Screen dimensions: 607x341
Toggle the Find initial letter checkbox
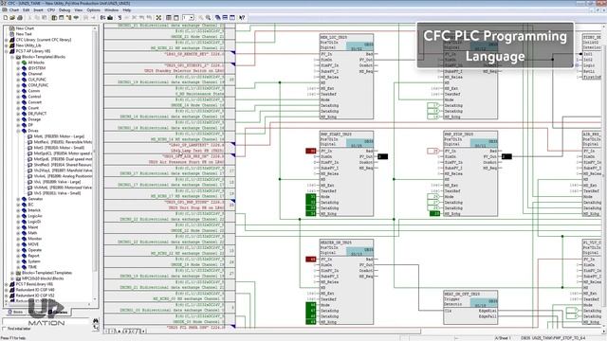pos(4,329)
